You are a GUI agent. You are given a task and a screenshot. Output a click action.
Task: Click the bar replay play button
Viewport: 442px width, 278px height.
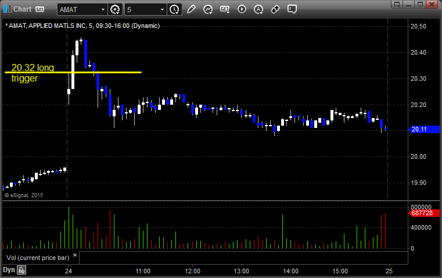(242, 9)
